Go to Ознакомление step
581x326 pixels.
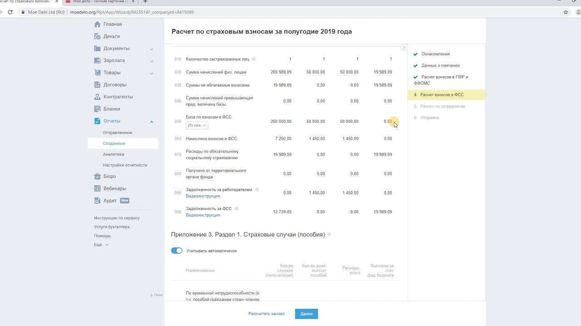click(436, 54)
